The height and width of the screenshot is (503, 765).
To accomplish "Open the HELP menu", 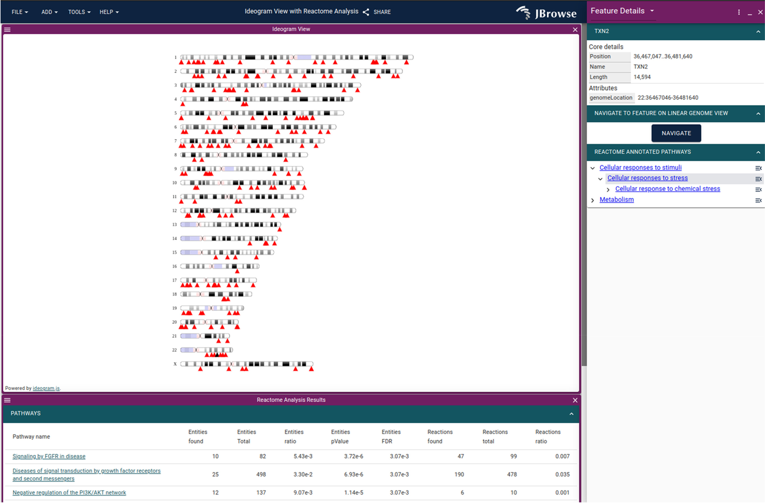I will click(x=109, y=12).
